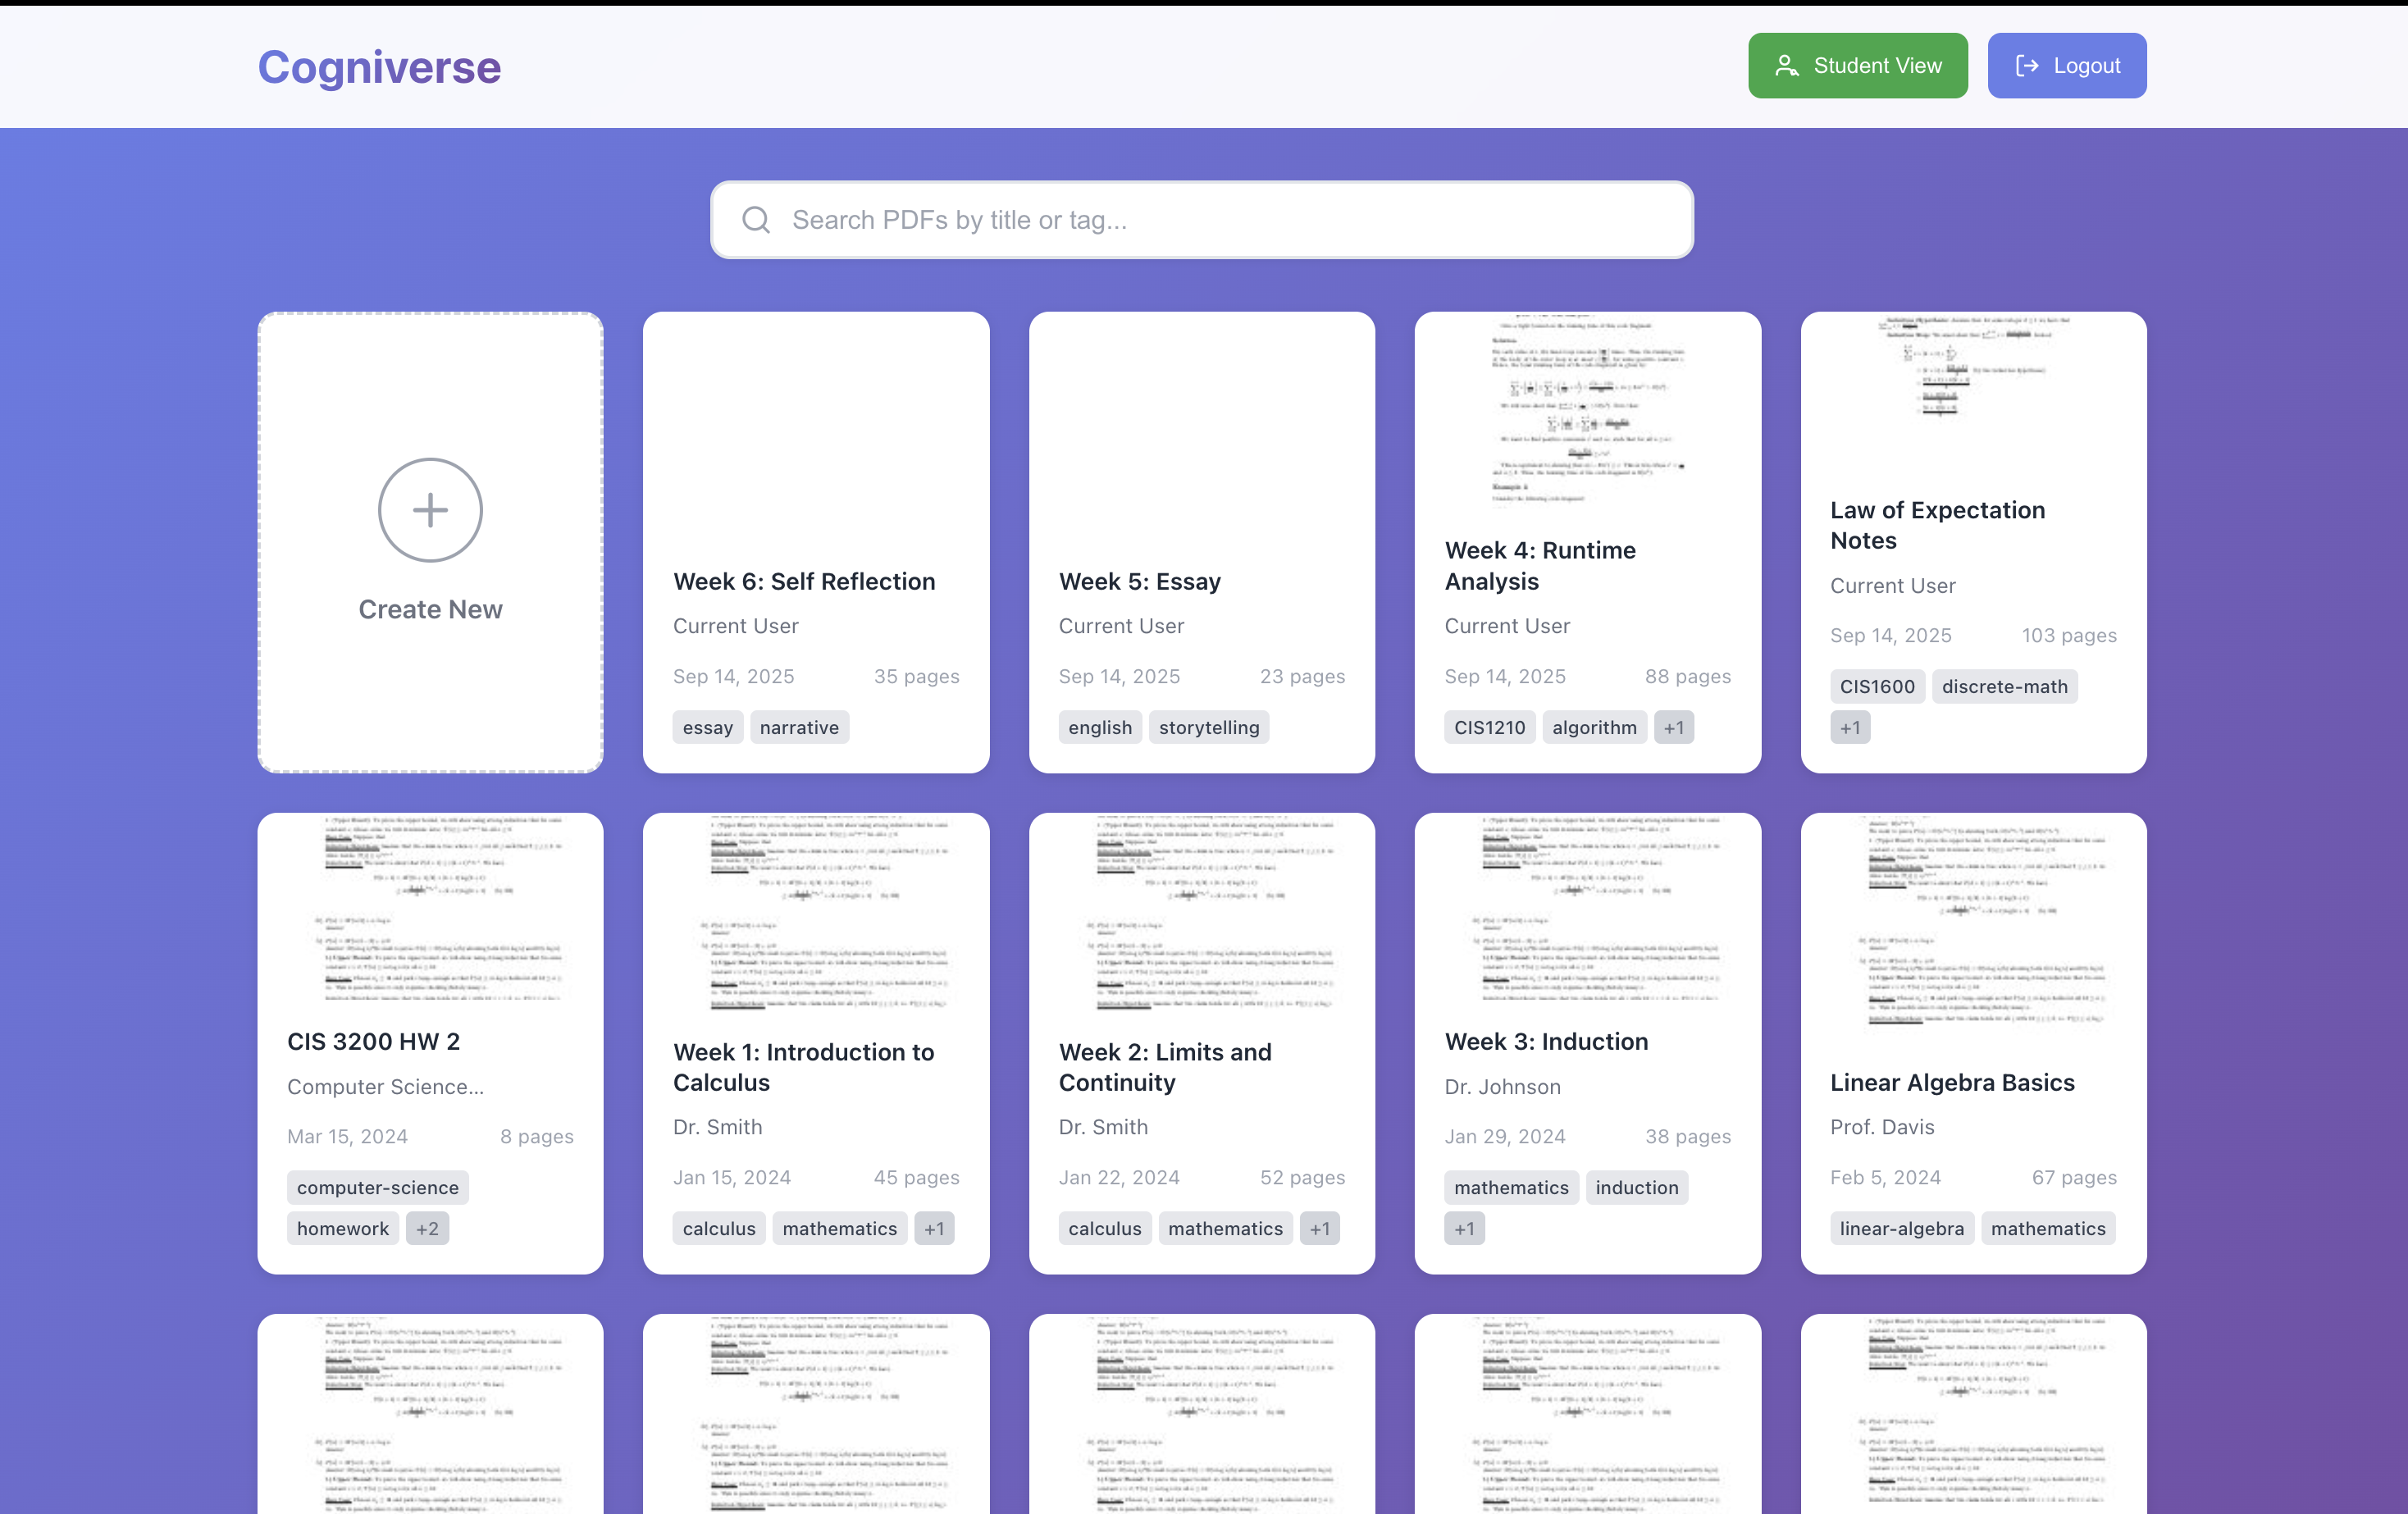Click the computer-science tag on CIS 3200 card
2408x1514 pixels.
coord(377,1188)
